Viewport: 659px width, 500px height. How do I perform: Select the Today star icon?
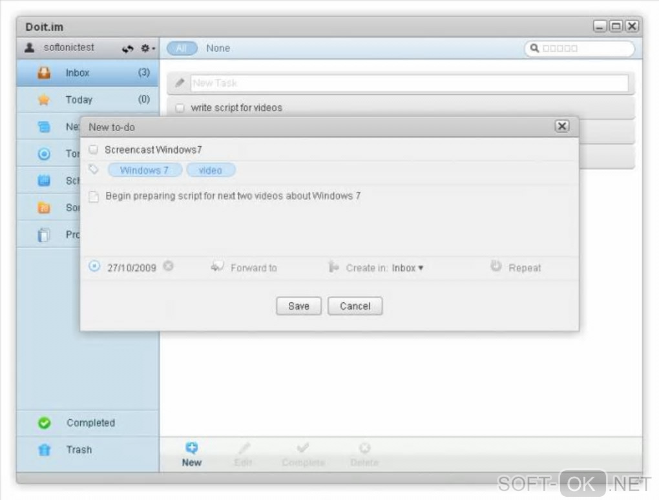44,99
